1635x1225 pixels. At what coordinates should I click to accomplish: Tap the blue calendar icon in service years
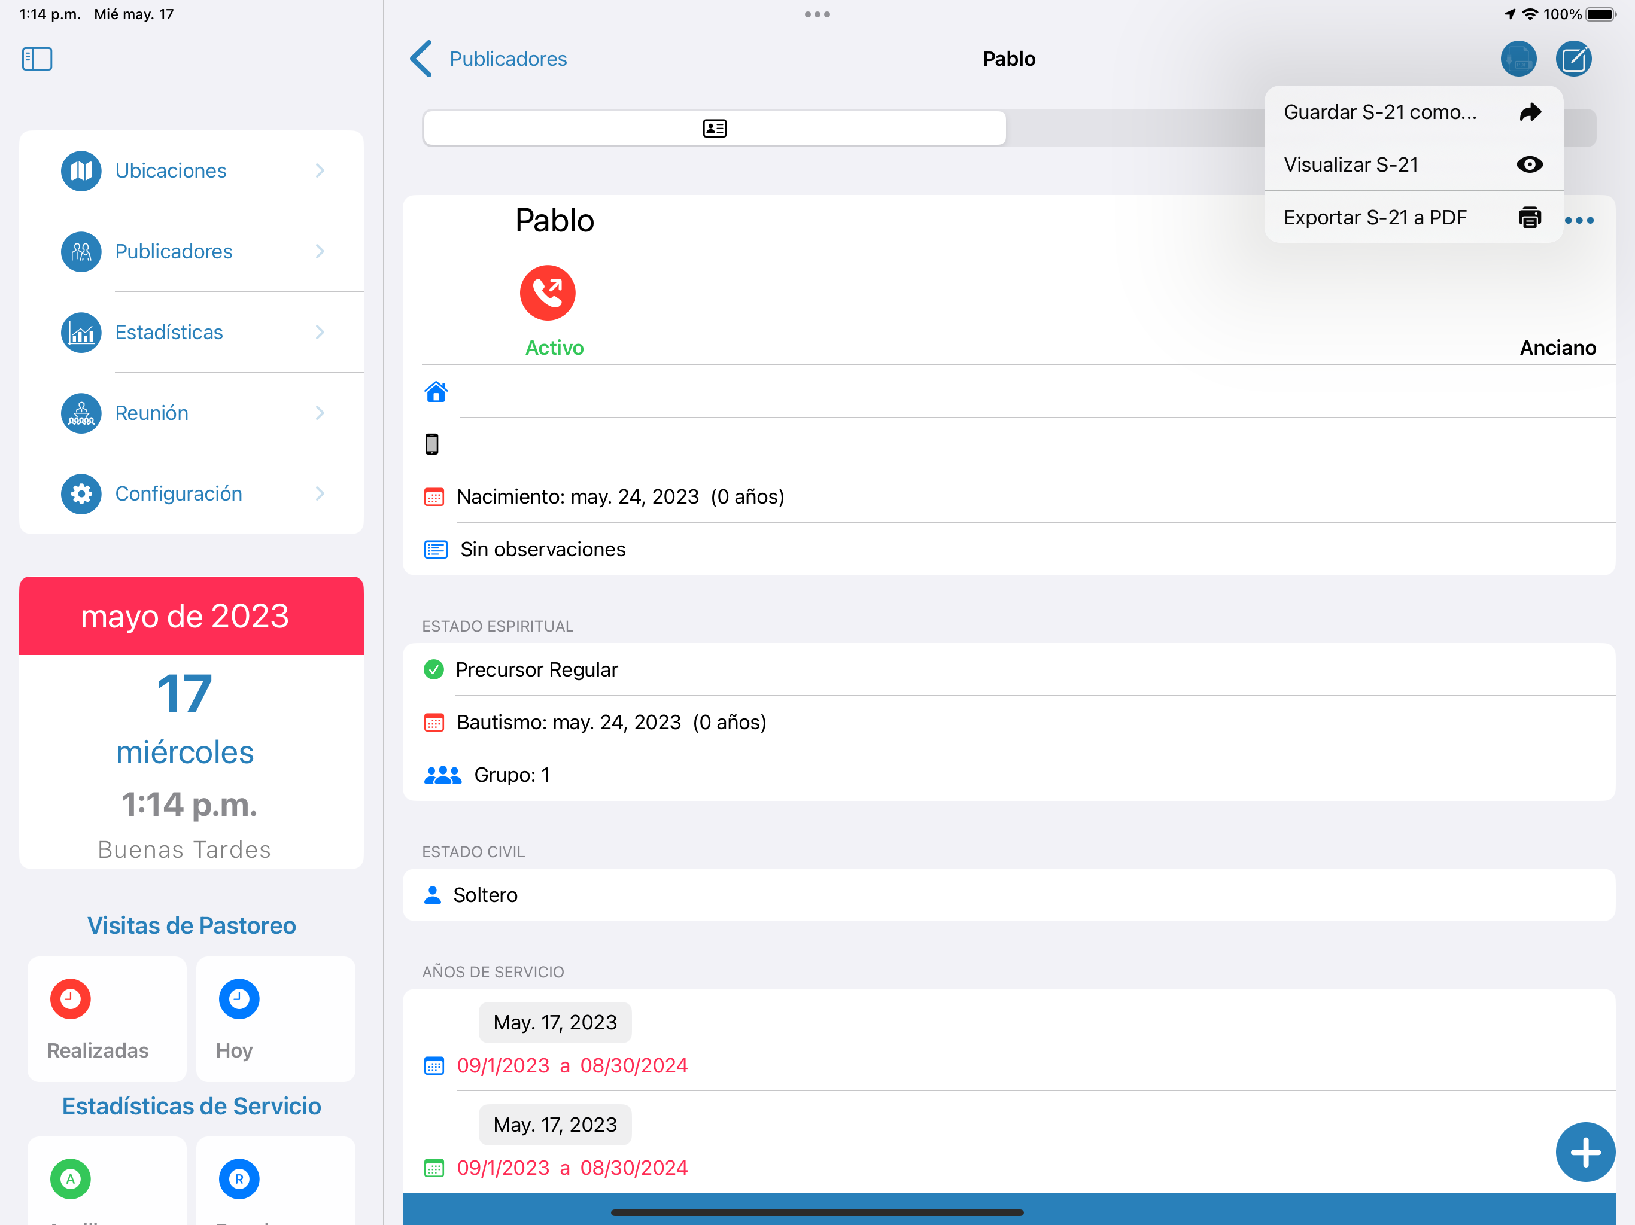[434, 1066]
